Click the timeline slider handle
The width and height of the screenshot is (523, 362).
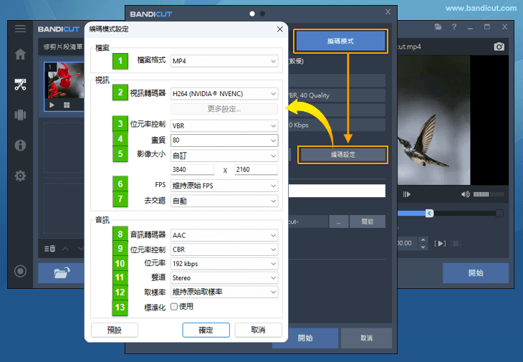(430, 213)
